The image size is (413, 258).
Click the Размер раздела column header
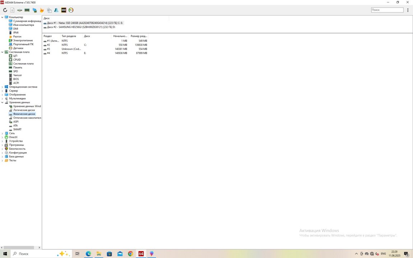pyautogui.click(x=139, y=36)
